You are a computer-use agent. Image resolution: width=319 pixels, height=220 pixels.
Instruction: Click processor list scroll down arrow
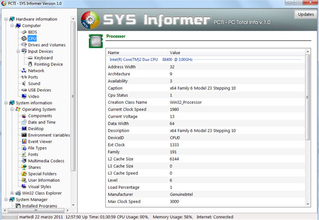308,204
